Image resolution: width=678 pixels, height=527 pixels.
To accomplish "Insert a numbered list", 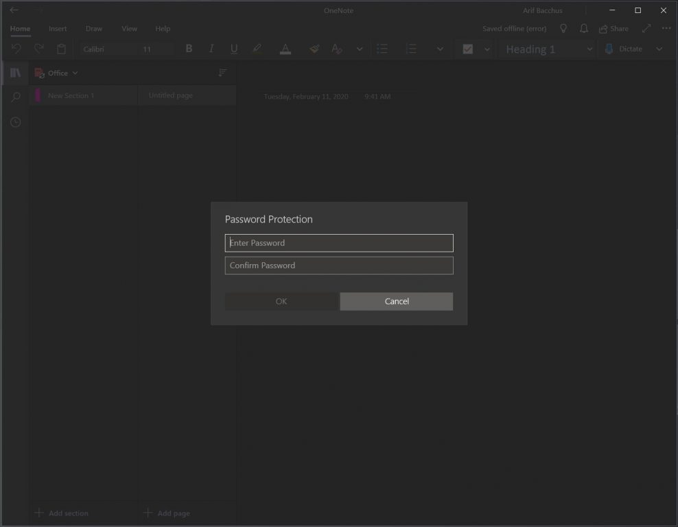I will 411,49.
